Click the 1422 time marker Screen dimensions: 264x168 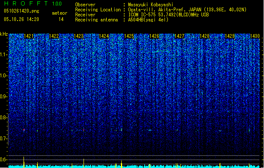[54, 36]
